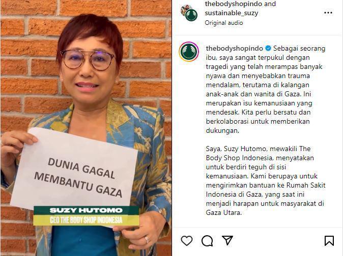Share post via paper plane icon
The height and width of the screenshot is (256, 343).
[227, 240]
